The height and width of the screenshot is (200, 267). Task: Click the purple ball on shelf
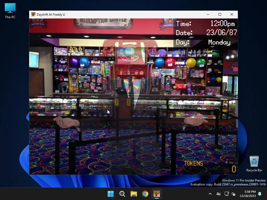[74, 62]
